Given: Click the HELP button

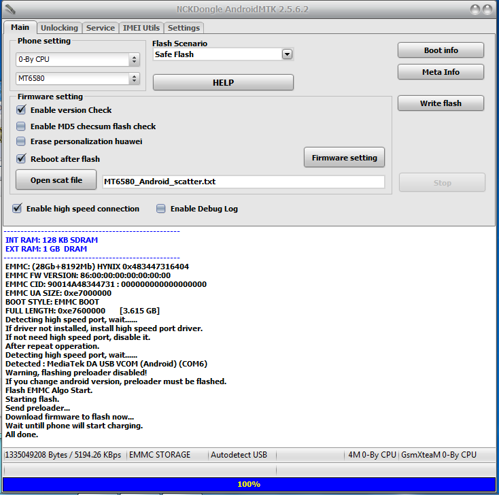Looking at the screenshot, I should 223,82.
